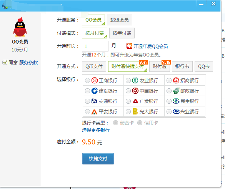Click the 邮政银行 logo icon
Viewport: 225px width, 189px height.
click(x=176, y=91)
